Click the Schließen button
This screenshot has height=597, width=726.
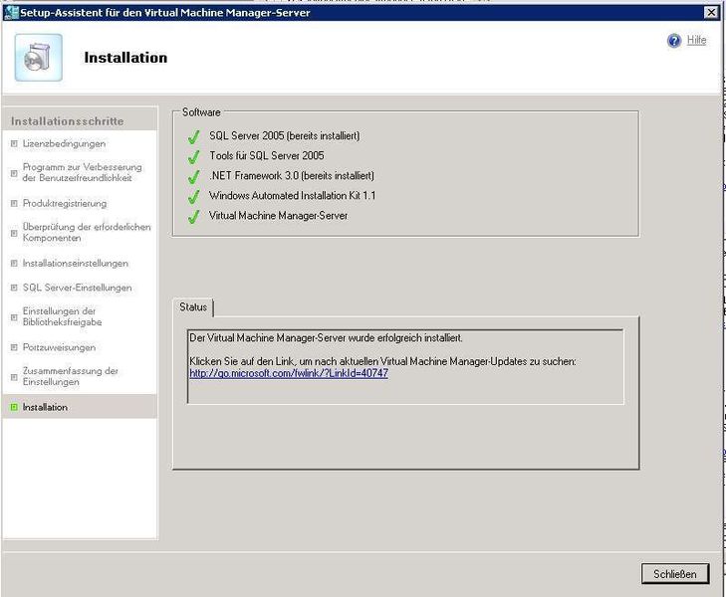(675, 574)
